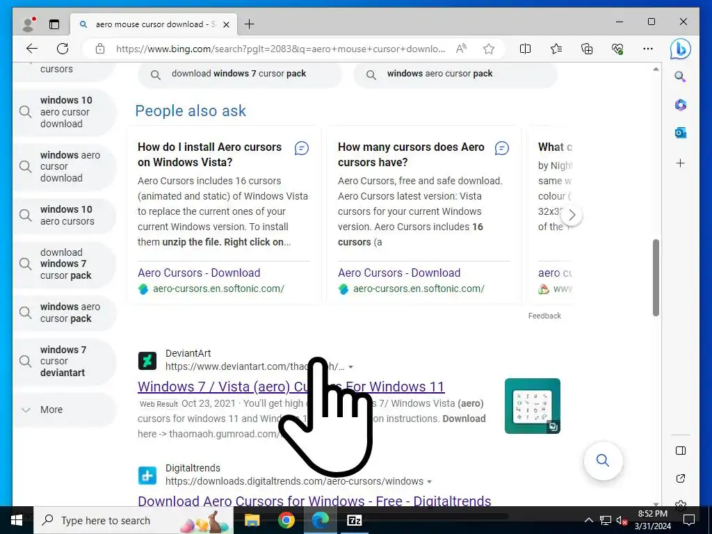This screenshot has width=712, height=534.
Task: Chat about How many cursors does Aero have
Action: point(502,148)
